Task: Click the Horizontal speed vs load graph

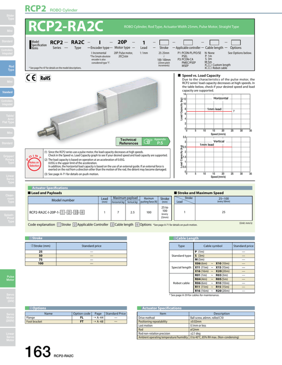Action: coord(216,115)
